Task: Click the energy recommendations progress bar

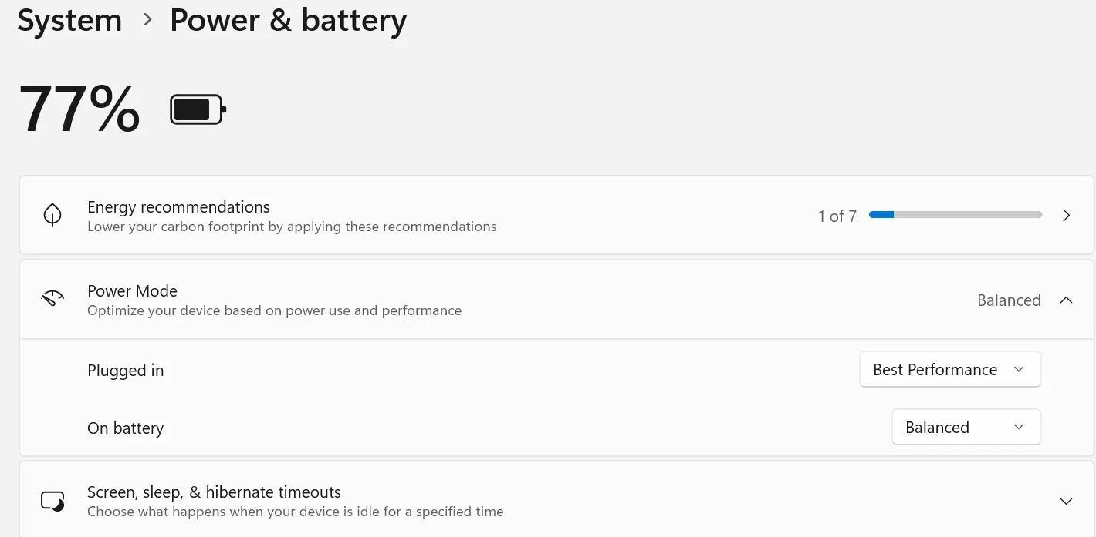Action: [956, 214]
